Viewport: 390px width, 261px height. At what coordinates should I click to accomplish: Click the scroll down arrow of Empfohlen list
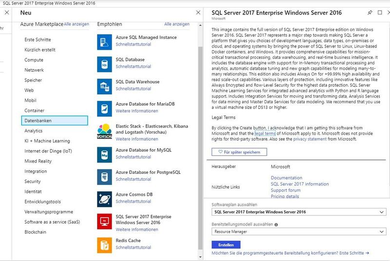[x=200, y=257]
